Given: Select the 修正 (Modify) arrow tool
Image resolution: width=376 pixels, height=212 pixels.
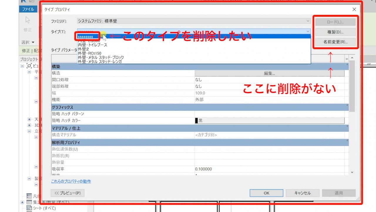Looking at the screenshot, I should (x=27, y=19).
